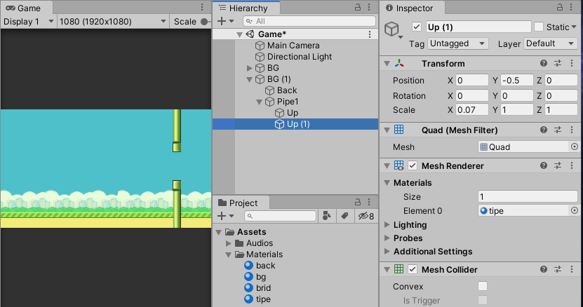Collapse the Pipe1 object
The height and width of the screenshot is (307, 583).
point(259,102)
